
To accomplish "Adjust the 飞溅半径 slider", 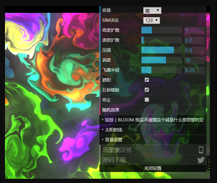I will [162, 70].
